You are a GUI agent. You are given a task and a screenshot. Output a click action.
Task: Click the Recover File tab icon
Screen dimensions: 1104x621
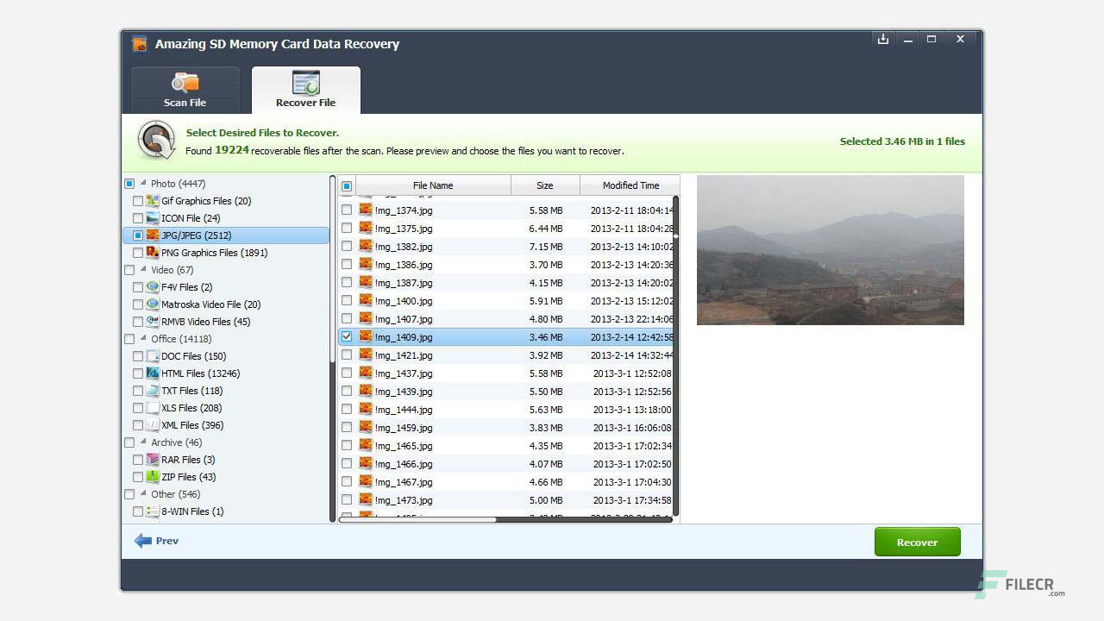[x=305, y=84]
